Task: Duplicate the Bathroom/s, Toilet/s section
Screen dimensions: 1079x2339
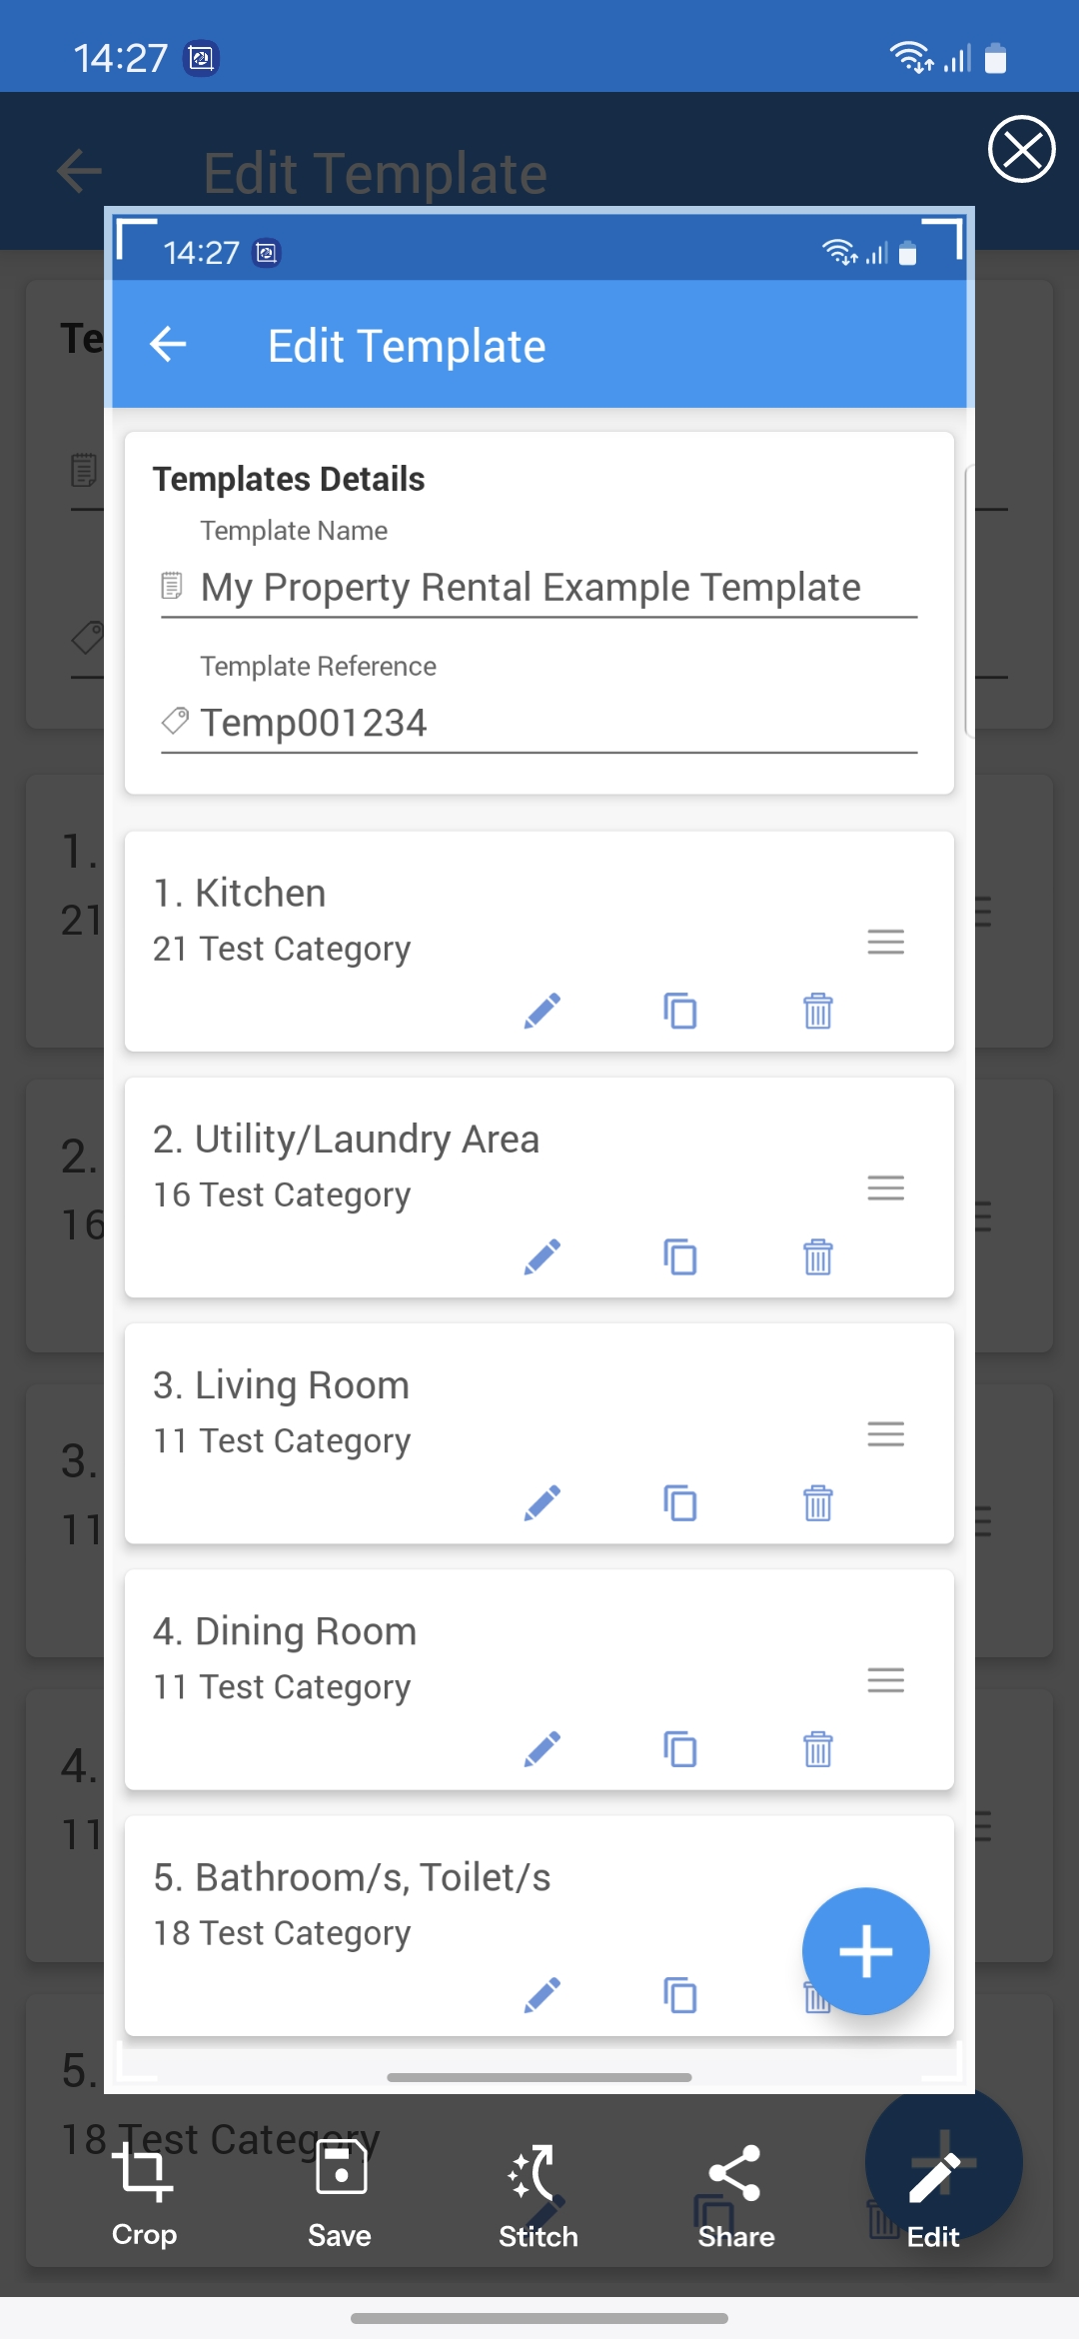Action: tap(680, 1995)
